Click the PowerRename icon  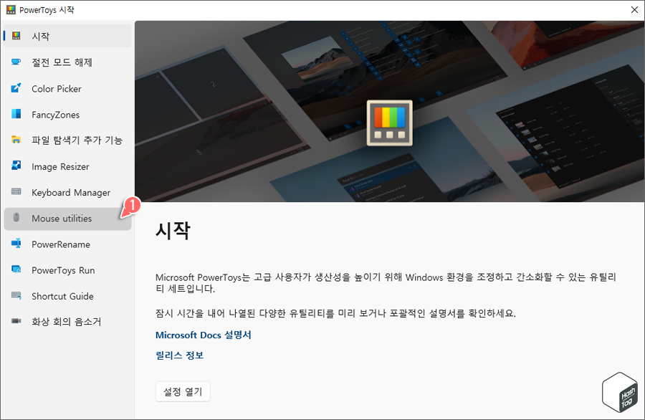click(x=16, y=244)
